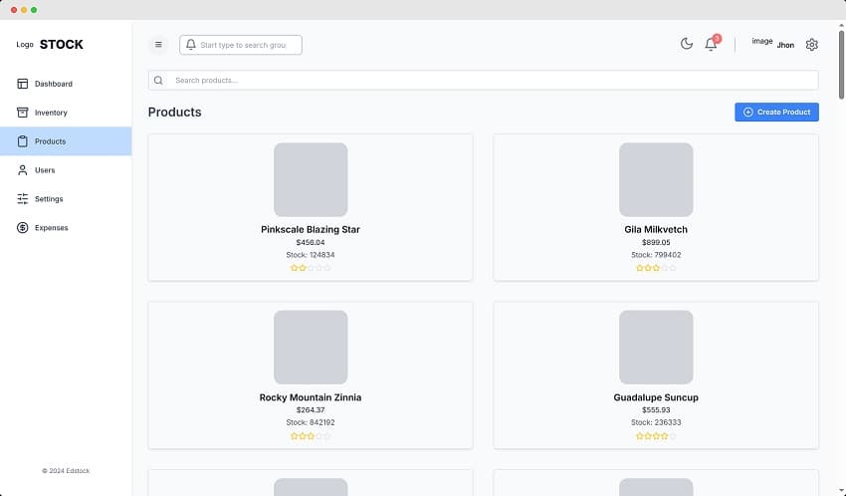Click the user image avatar
The image size is (846, 496).
point(761,41)
